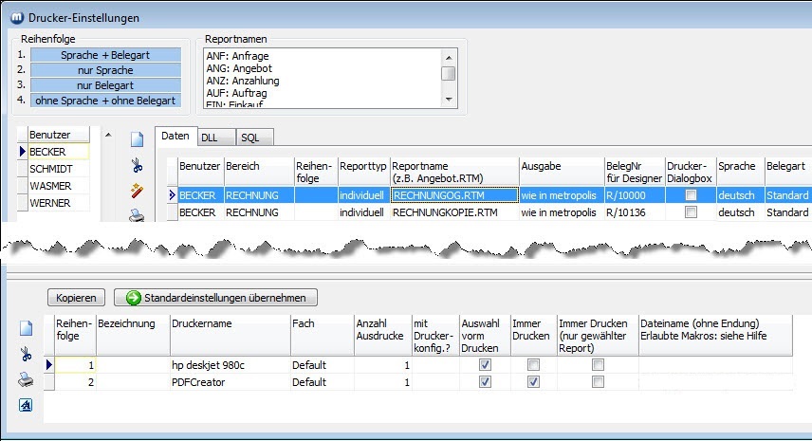
Task: Click the scissors icon beside the printer list
Action: 27,355
